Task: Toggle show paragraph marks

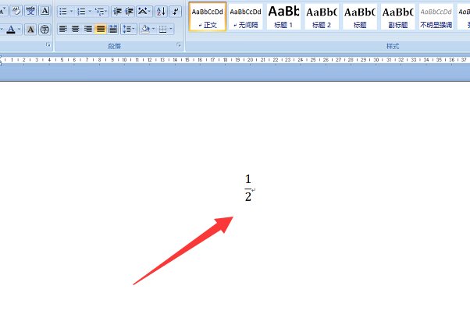Action: pyautogui.click(x=176, y=12)
